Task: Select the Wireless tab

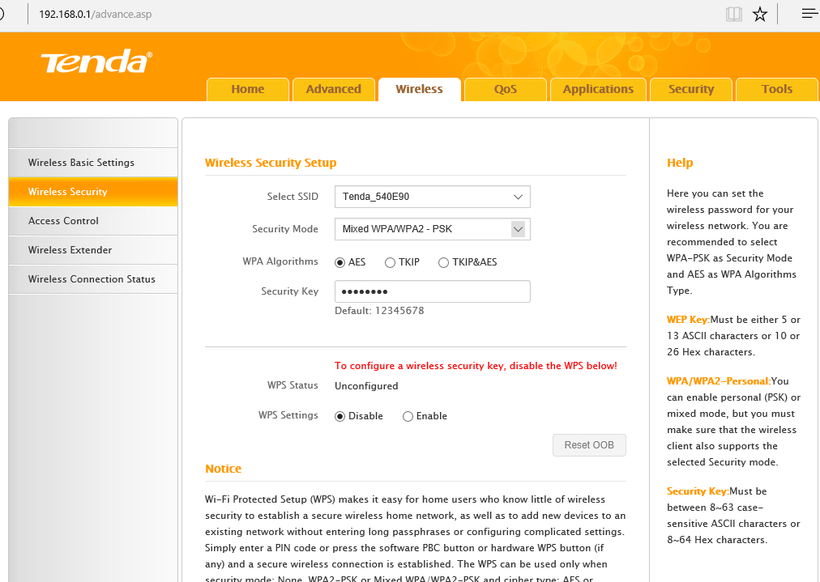Action: 420,89
